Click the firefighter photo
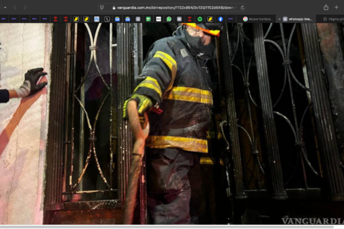The width and height of the screenshot is (344, 229). pos(172,124)
